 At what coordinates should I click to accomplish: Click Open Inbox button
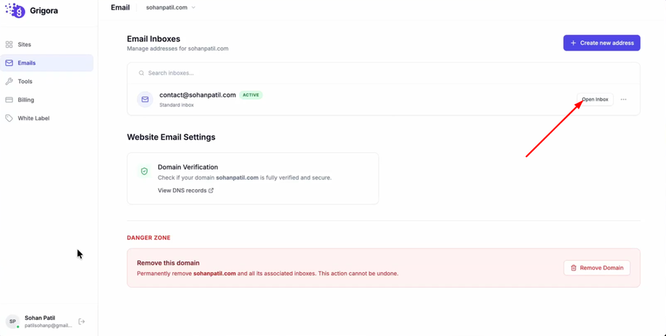coord(595,99)
